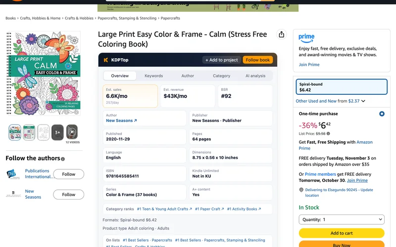Screen dimensions: 396x247
Task: Click the prime logo
Action: point(306,38)
